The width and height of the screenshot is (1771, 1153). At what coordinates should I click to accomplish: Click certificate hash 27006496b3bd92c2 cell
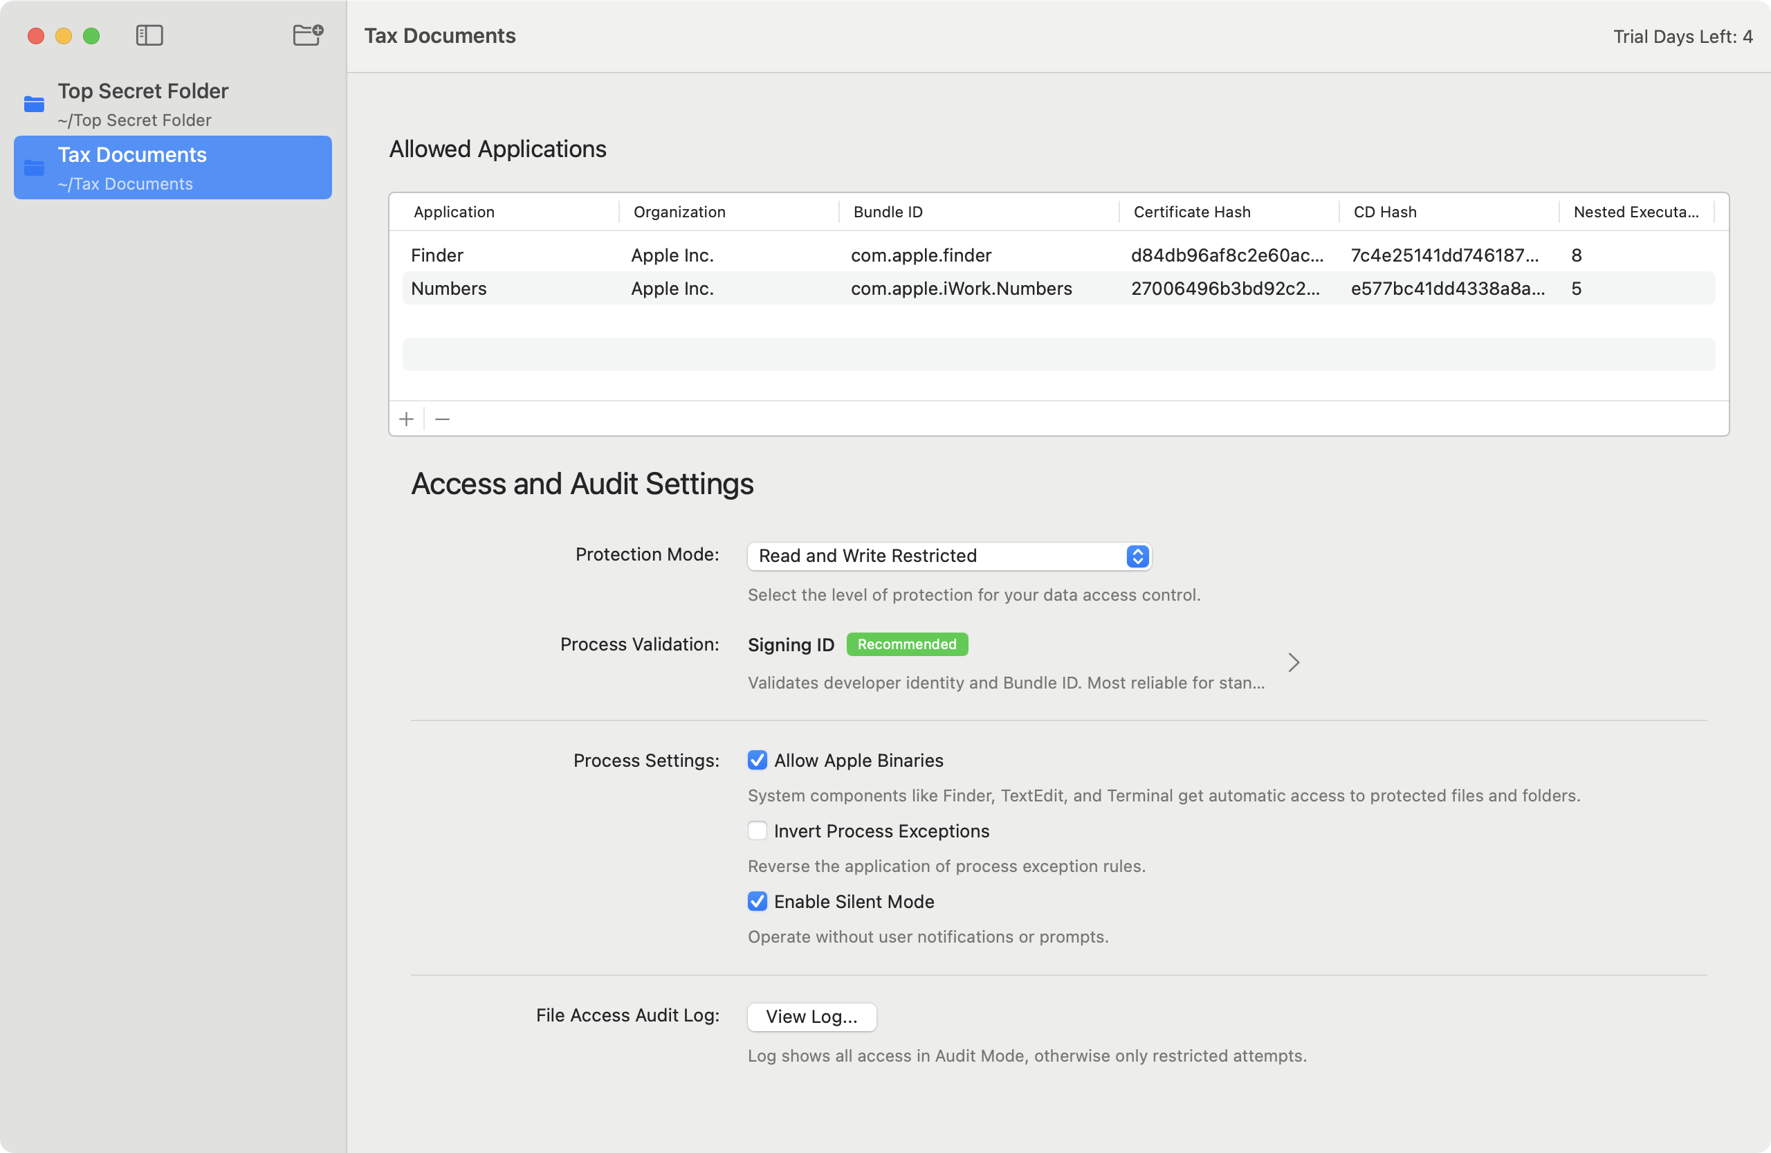[1226, 288]
